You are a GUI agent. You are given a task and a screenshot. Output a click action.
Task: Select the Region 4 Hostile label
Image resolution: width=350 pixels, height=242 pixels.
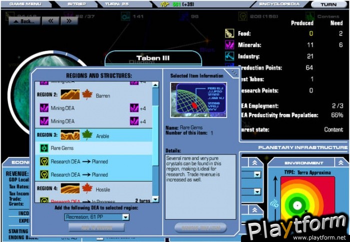(103, 189)
